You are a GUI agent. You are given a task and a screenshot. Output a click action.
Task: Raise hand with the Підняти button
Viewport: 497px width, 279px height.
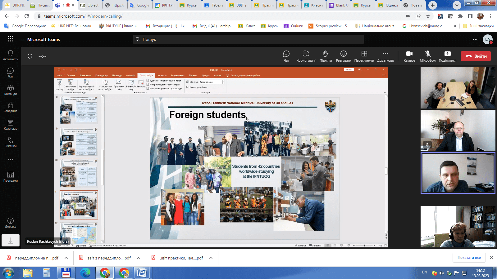pyautogui.click(x=326, y=56)
